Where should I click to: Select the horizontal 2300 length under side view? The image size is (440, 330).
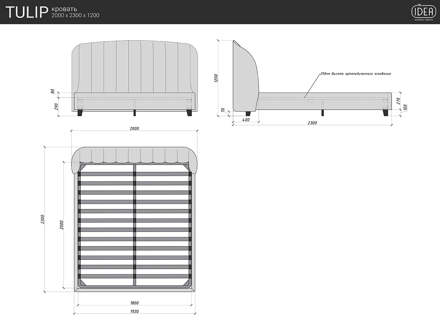tap(312, 123)
